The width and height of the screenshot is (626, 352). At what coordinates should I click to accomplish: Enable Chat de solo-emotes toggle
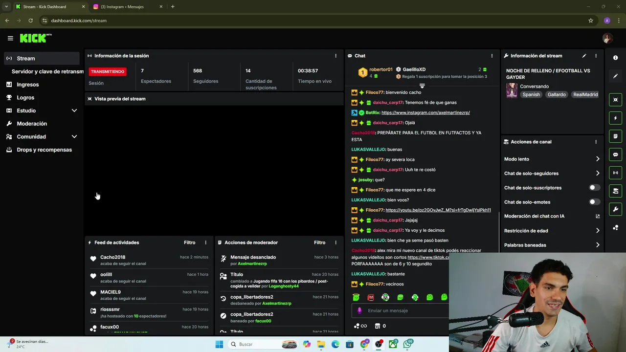(594, 202)
